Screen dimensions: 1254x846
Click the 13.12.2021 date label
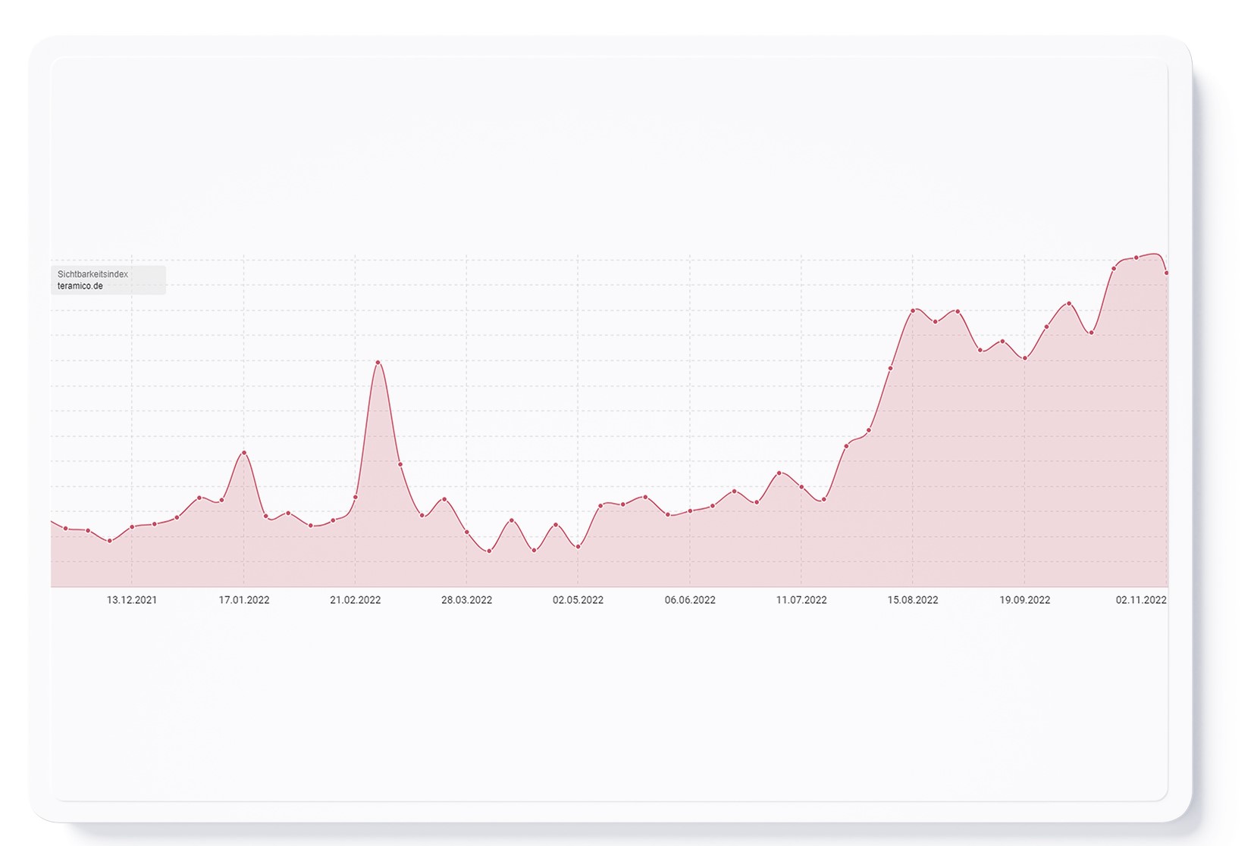coord(132,600)
